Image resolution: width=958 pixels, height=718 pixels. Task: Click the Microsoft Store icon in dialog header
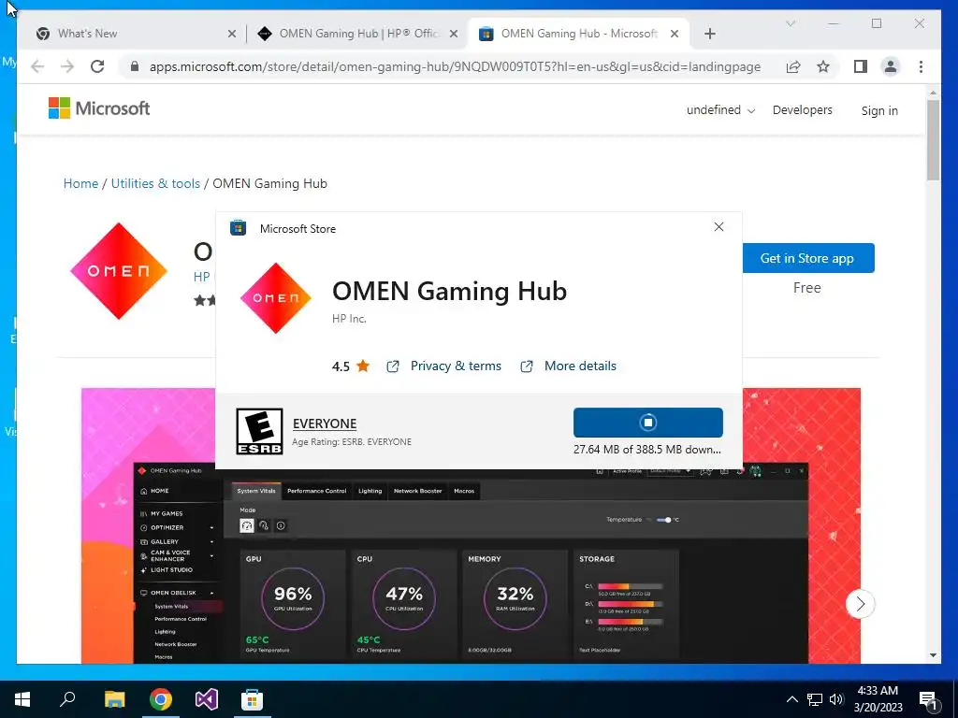[x=239, y=228]
